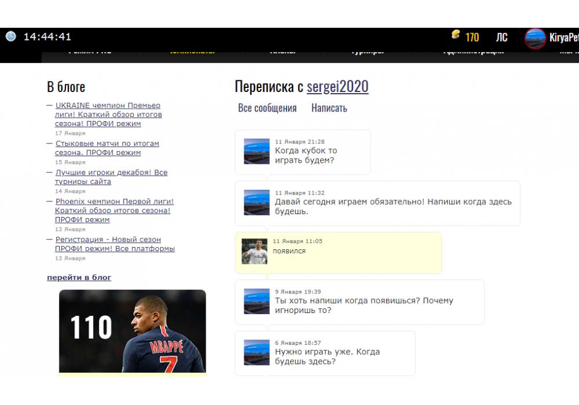The image size is (579, 405).
Task: Click the Mbappé 110 image thumbnail
Action: (133, 332)
